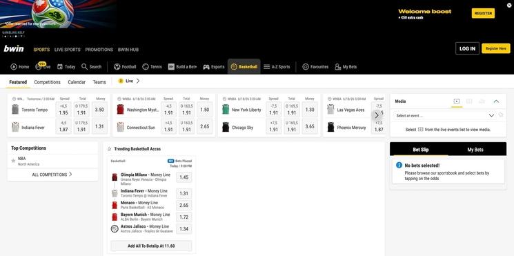Select Indiana Fever acca odds 1.31
The width and height of the screenshot is (514, 256).
pos(184,193)
